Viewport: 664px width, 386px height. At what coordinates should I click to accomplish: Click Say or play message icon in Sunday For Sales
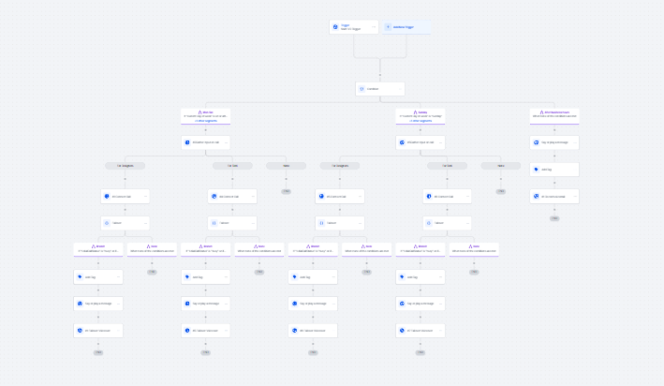click(x=402, y=304)
